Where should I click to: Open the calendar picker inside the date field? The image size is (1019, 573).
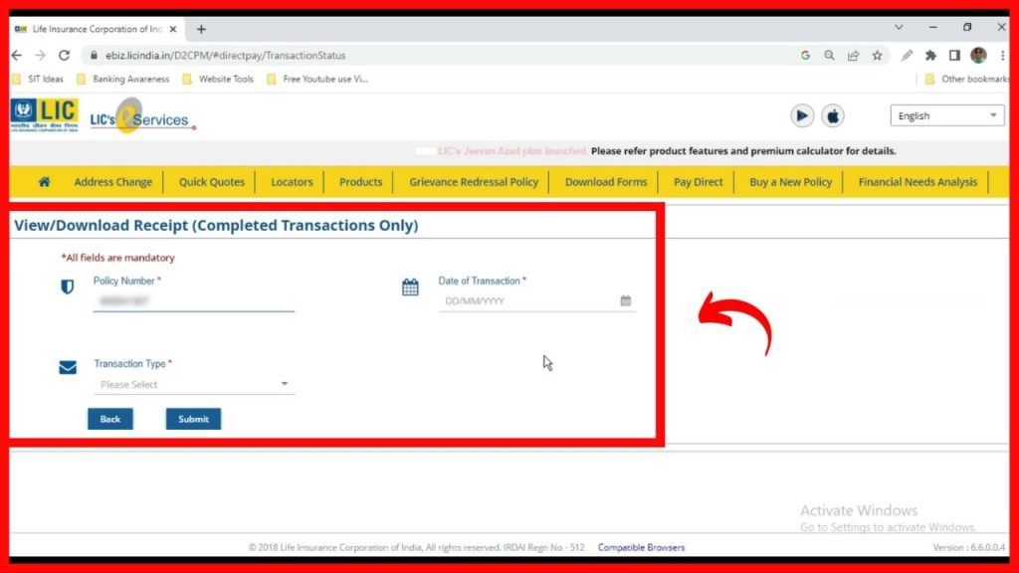625,299
